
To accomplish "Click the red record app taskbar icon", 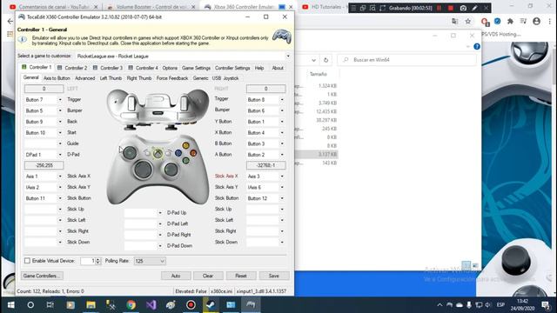I will tap(191, 305).
